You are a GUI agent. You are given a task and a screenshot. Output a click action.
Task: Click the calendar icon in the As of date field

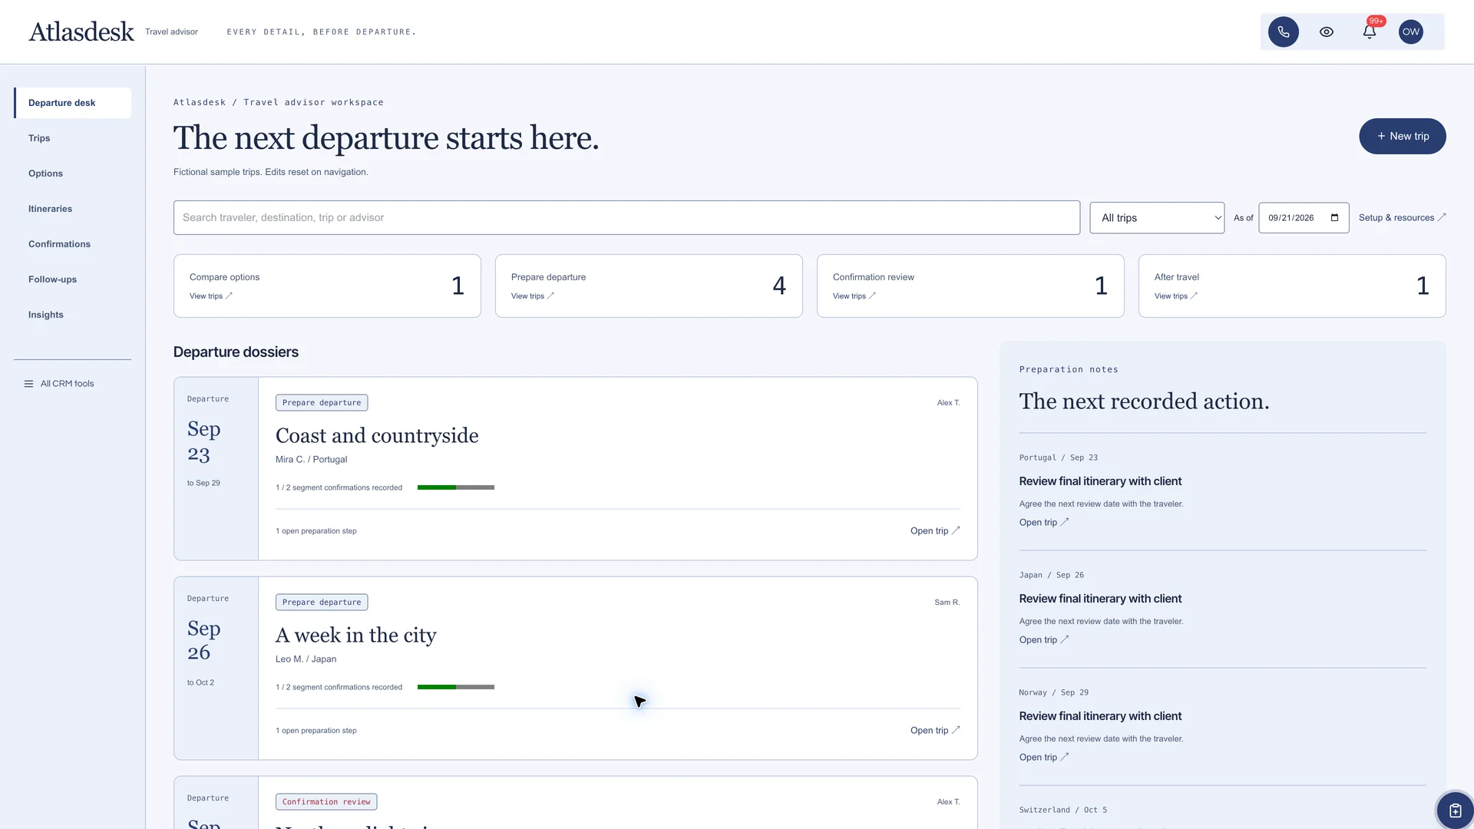[x=1334, y=218]
